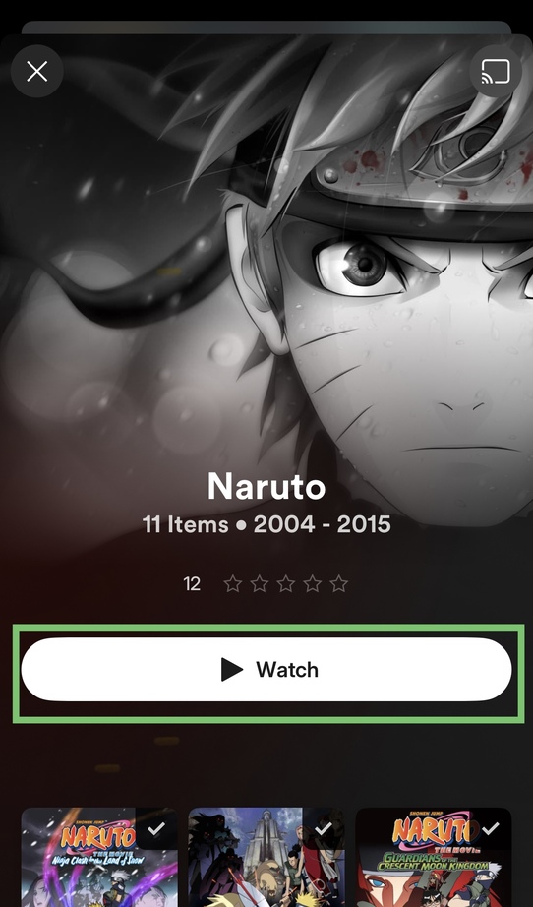Select the third rating star
Screen dimensions: 533x907
286,584
